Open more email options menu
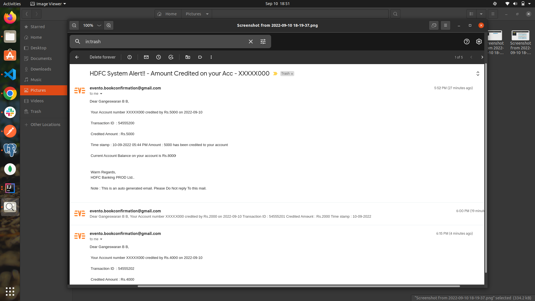The image size is (535, 301). pos(211,57)
